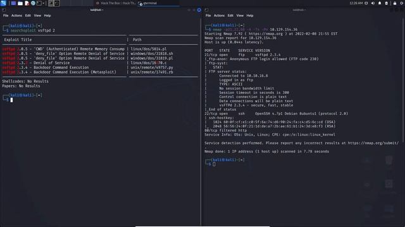Image resolution: width=405 pixels, height=227 pixels.
Task: Open View menu in right terminal
Action: click(240, 16)
